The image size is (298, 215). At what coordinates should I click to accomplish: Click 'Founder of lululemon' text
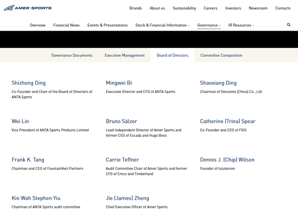coord(218,169)
